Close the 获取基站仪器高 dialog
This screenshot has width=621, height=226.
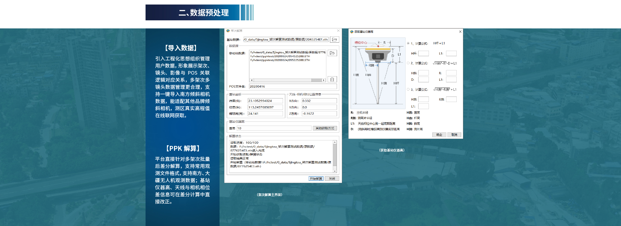pyautogui.click(x=460, y=32)
